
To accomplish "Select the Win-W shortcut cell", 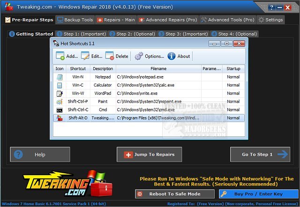I will point(78,93).
